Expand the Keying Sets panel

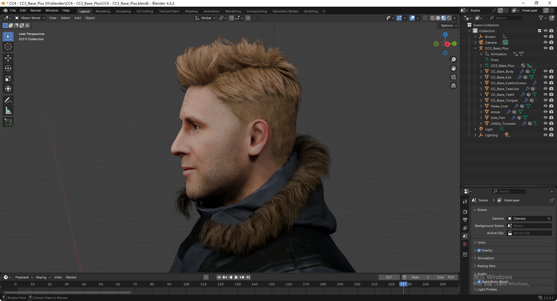(x=486, y=266)
